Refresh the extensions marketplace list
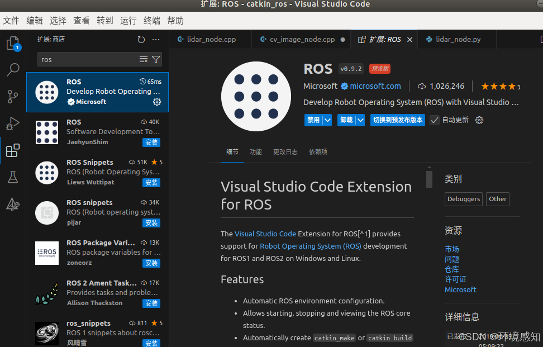The width and height of the screenshot is (543, 347). click(x=141, y=40)
